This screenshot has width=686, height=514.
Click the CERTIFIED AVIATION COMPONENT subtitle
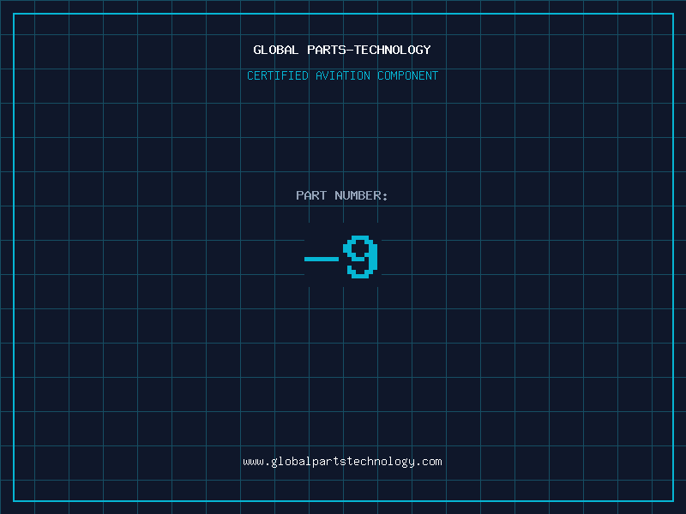coord(342,75)
